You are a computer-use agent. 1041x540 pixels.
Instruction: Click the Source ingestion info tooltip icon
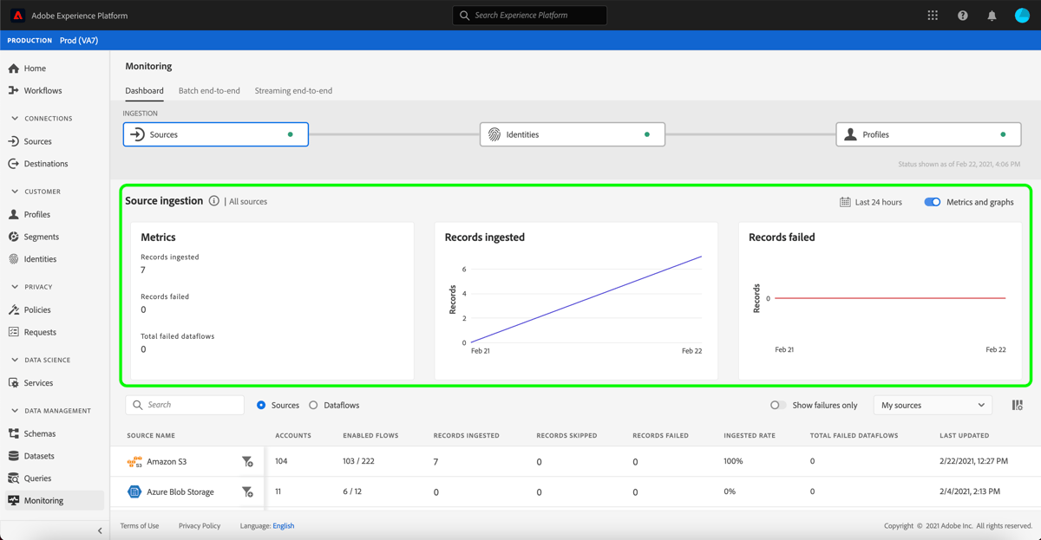point(213,200)
